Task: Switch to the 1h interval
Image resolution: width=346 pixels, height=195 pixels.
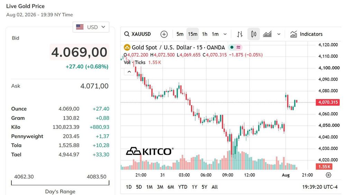Action: 205,34
